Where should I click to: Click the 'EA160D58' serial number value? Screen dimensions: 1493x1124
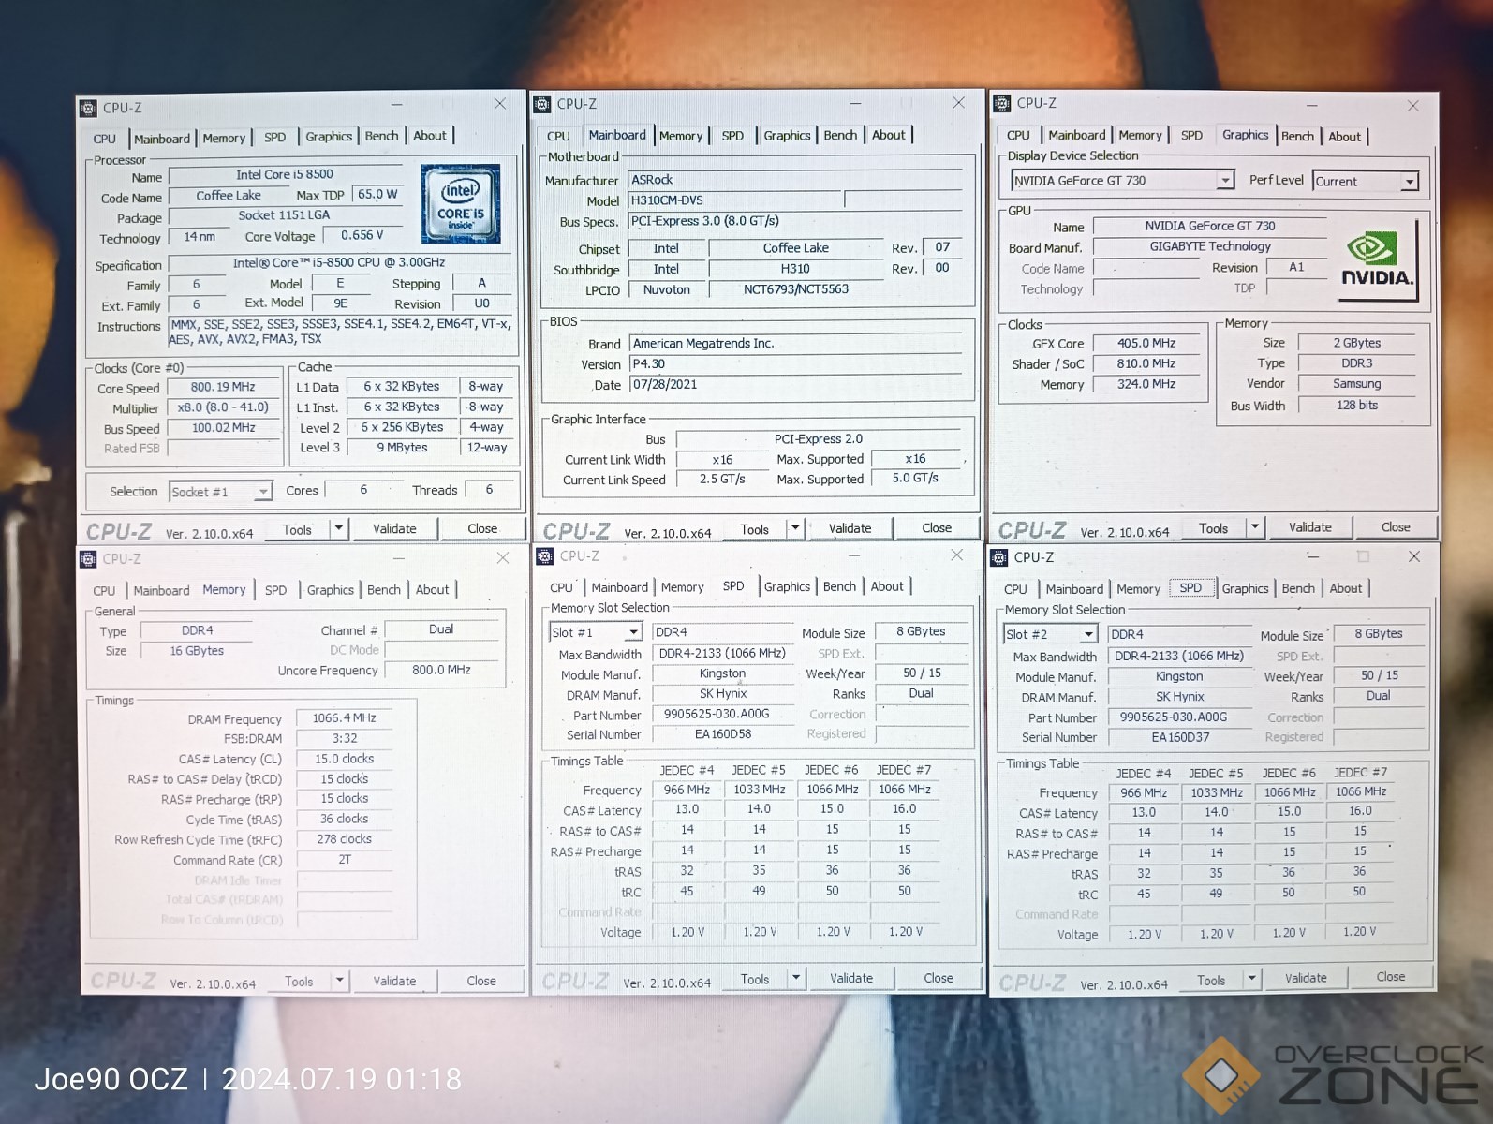[x=722, y=734]
